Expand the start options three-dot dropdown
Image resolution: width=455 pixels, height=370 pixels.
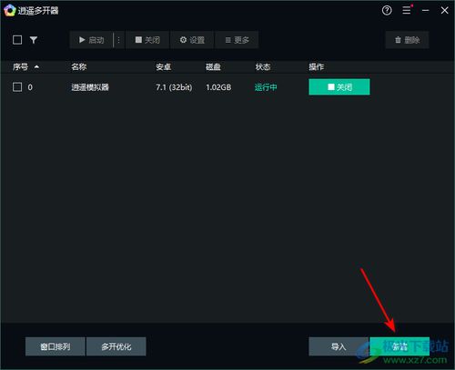point(118,40)
